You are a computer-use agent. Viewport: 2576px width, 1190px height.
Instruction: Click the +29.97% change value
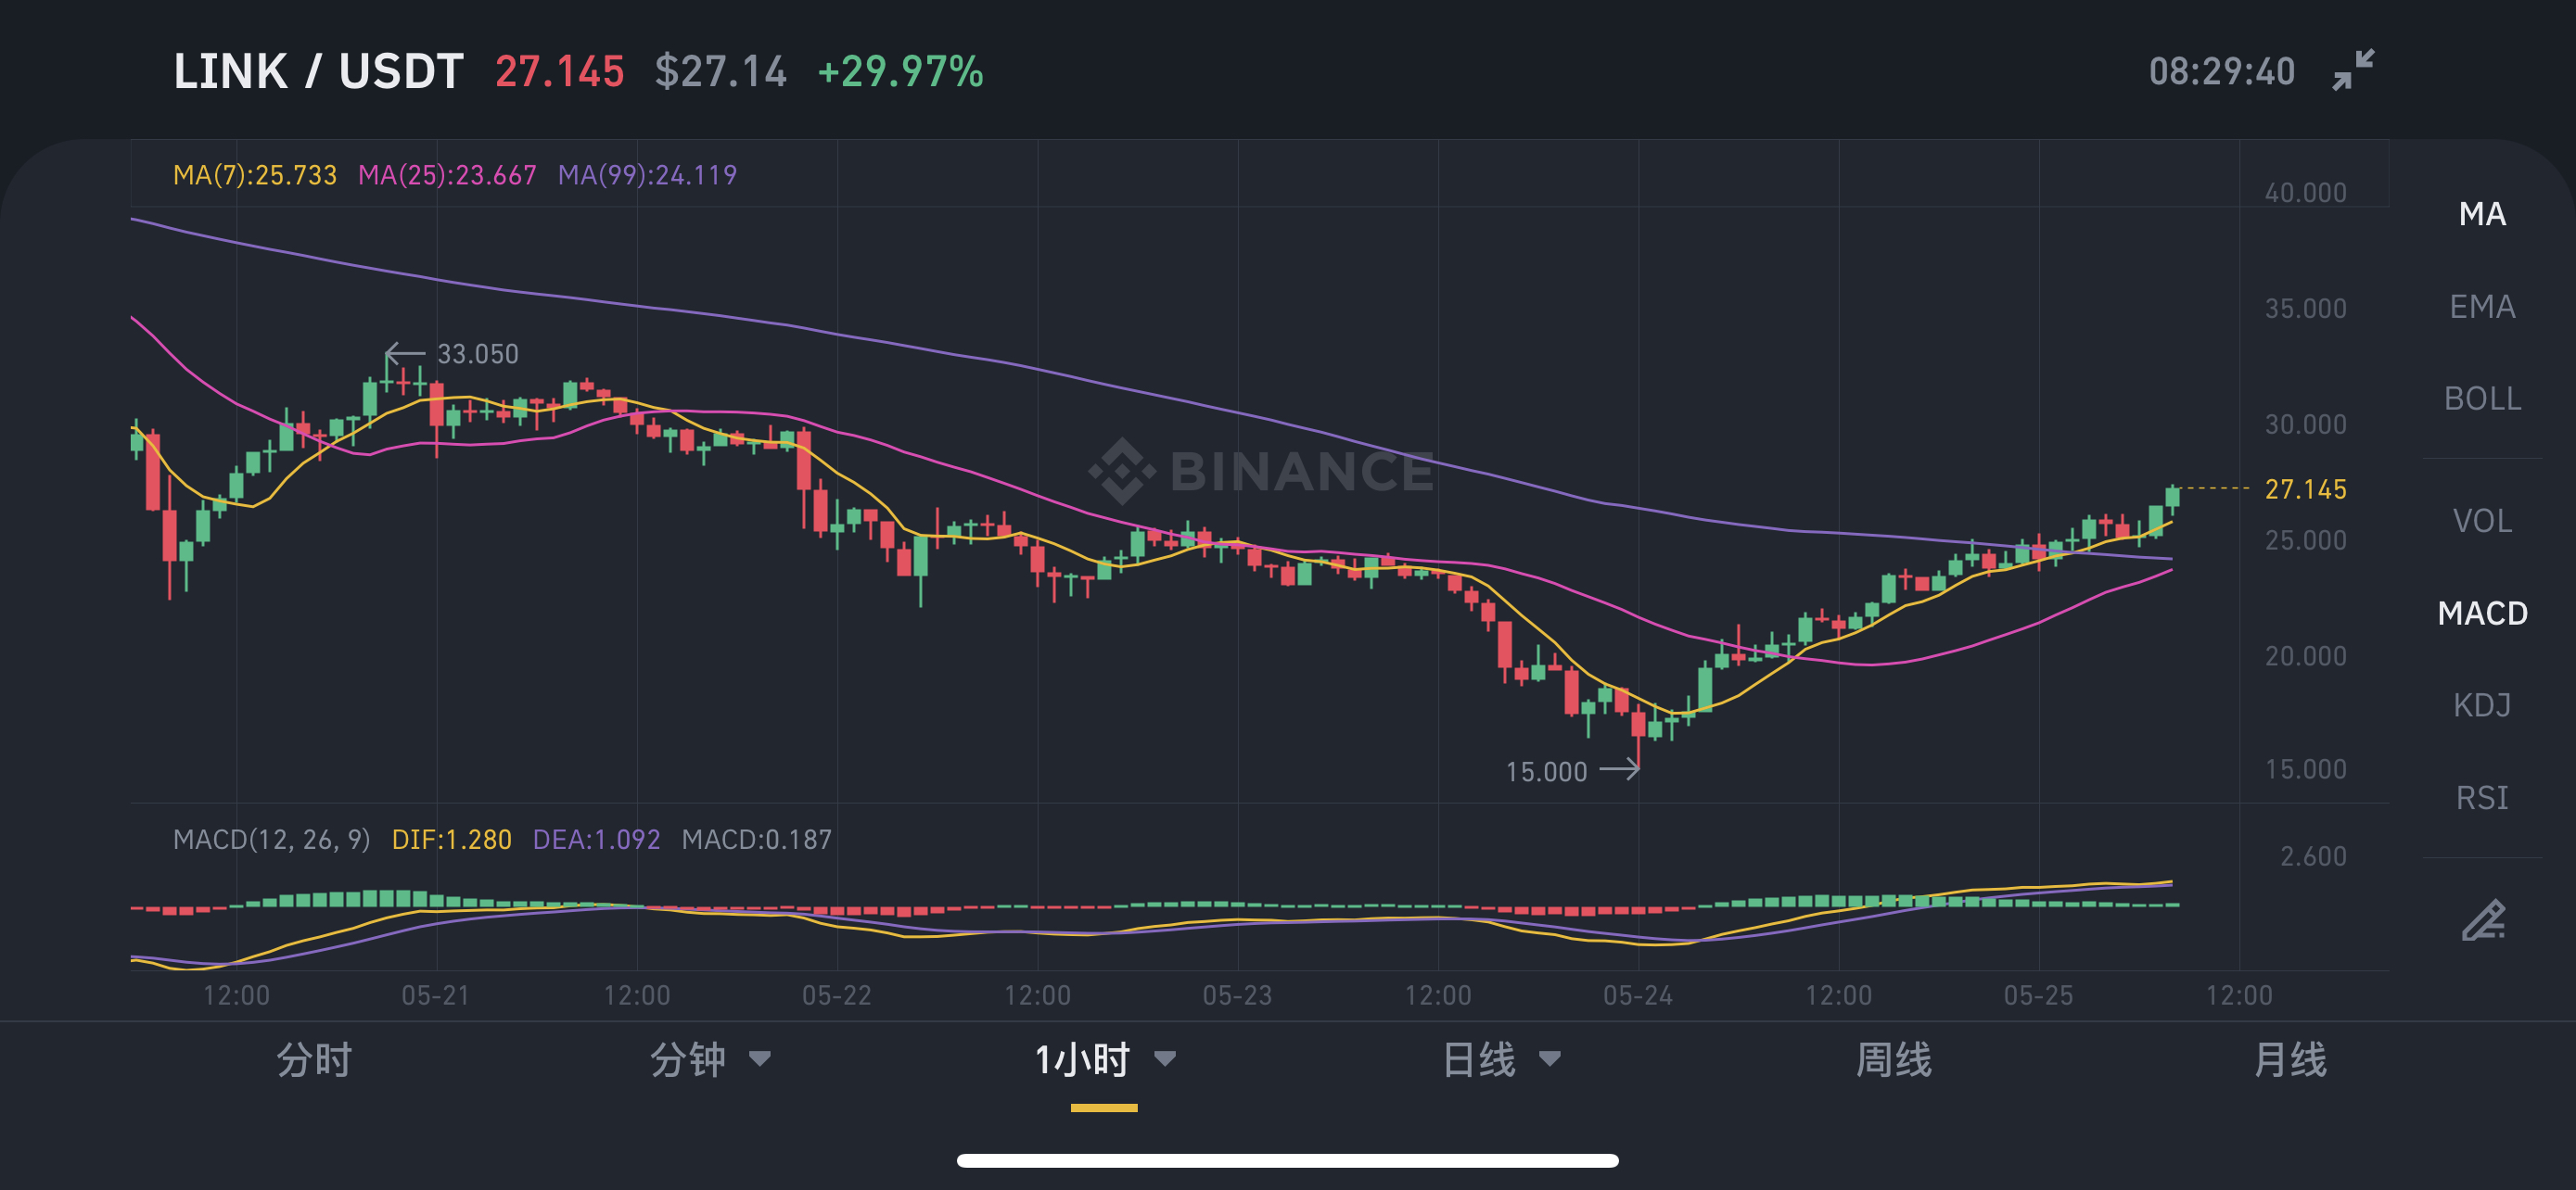pyautogui.click(x=901, y=72)
